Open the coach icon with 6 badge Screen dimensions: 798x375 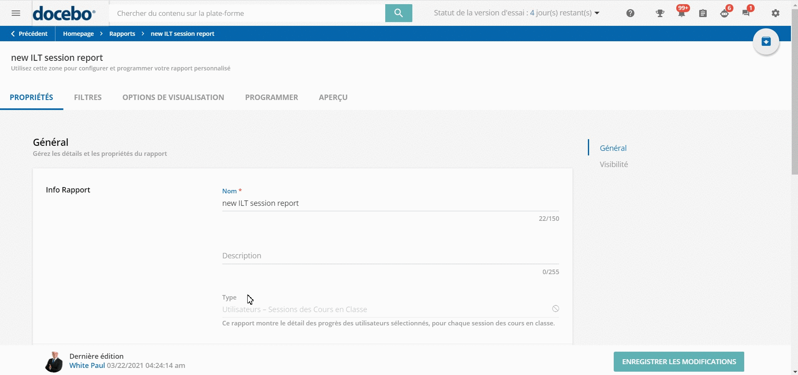point(725,12)
